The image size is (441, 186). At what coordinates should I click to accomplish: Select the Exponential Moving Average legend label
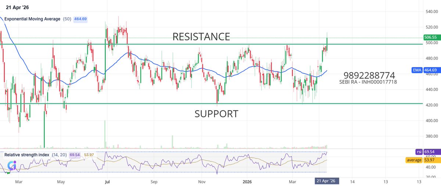coord(32,19)
